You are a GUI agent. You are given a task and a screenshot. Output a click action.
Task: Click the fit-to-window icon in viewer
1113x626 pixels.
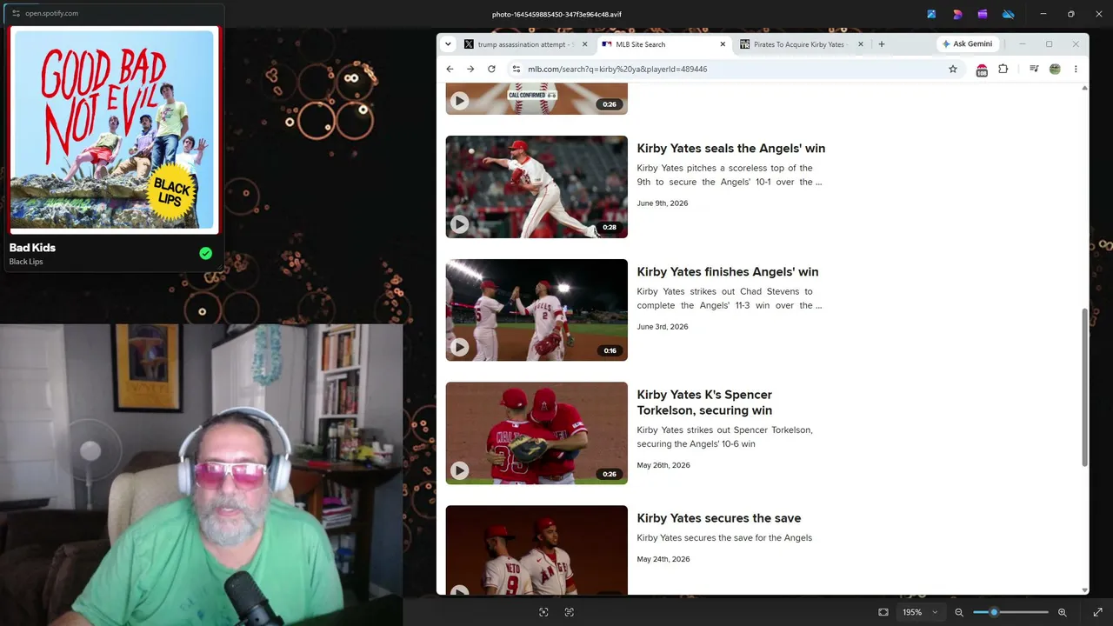click(883, 612)
